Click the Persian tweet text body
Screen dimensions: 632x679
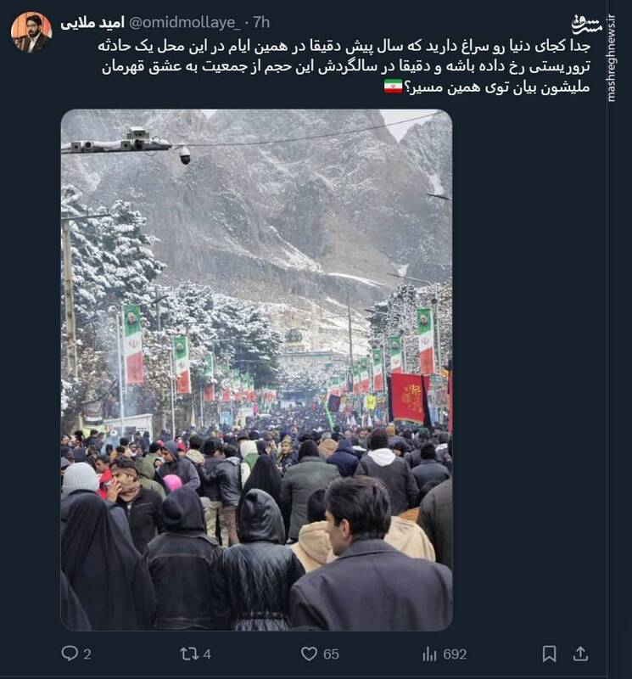pyautogui.click(x=344, y=66)
